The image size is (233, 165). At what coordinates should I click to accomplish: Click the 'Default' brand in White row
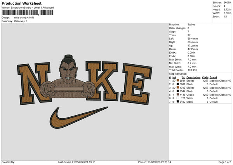pyautogui.click(x=214, y=98)
